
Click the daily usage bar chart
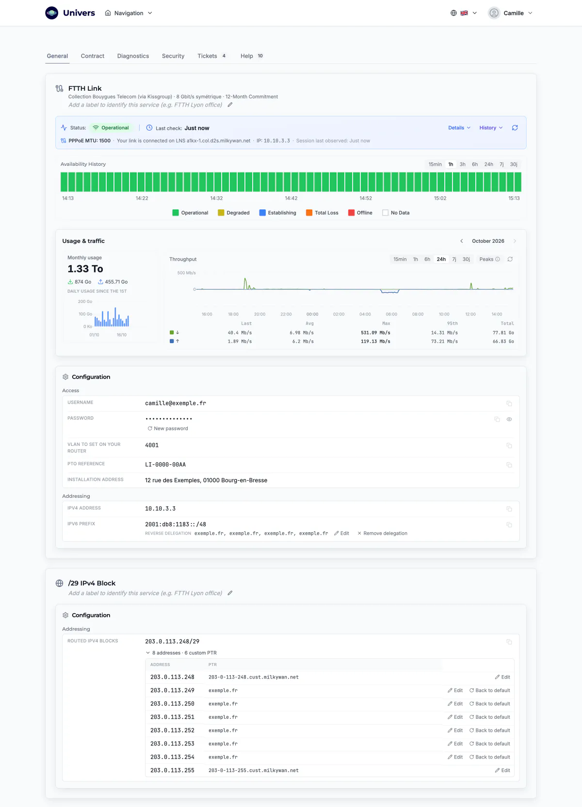click(112, 316)
